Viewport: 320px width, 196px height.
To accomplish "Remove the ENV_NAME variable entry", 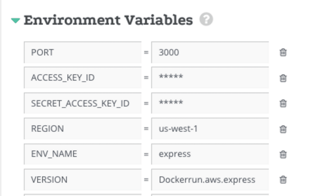I will pos(283,154).
